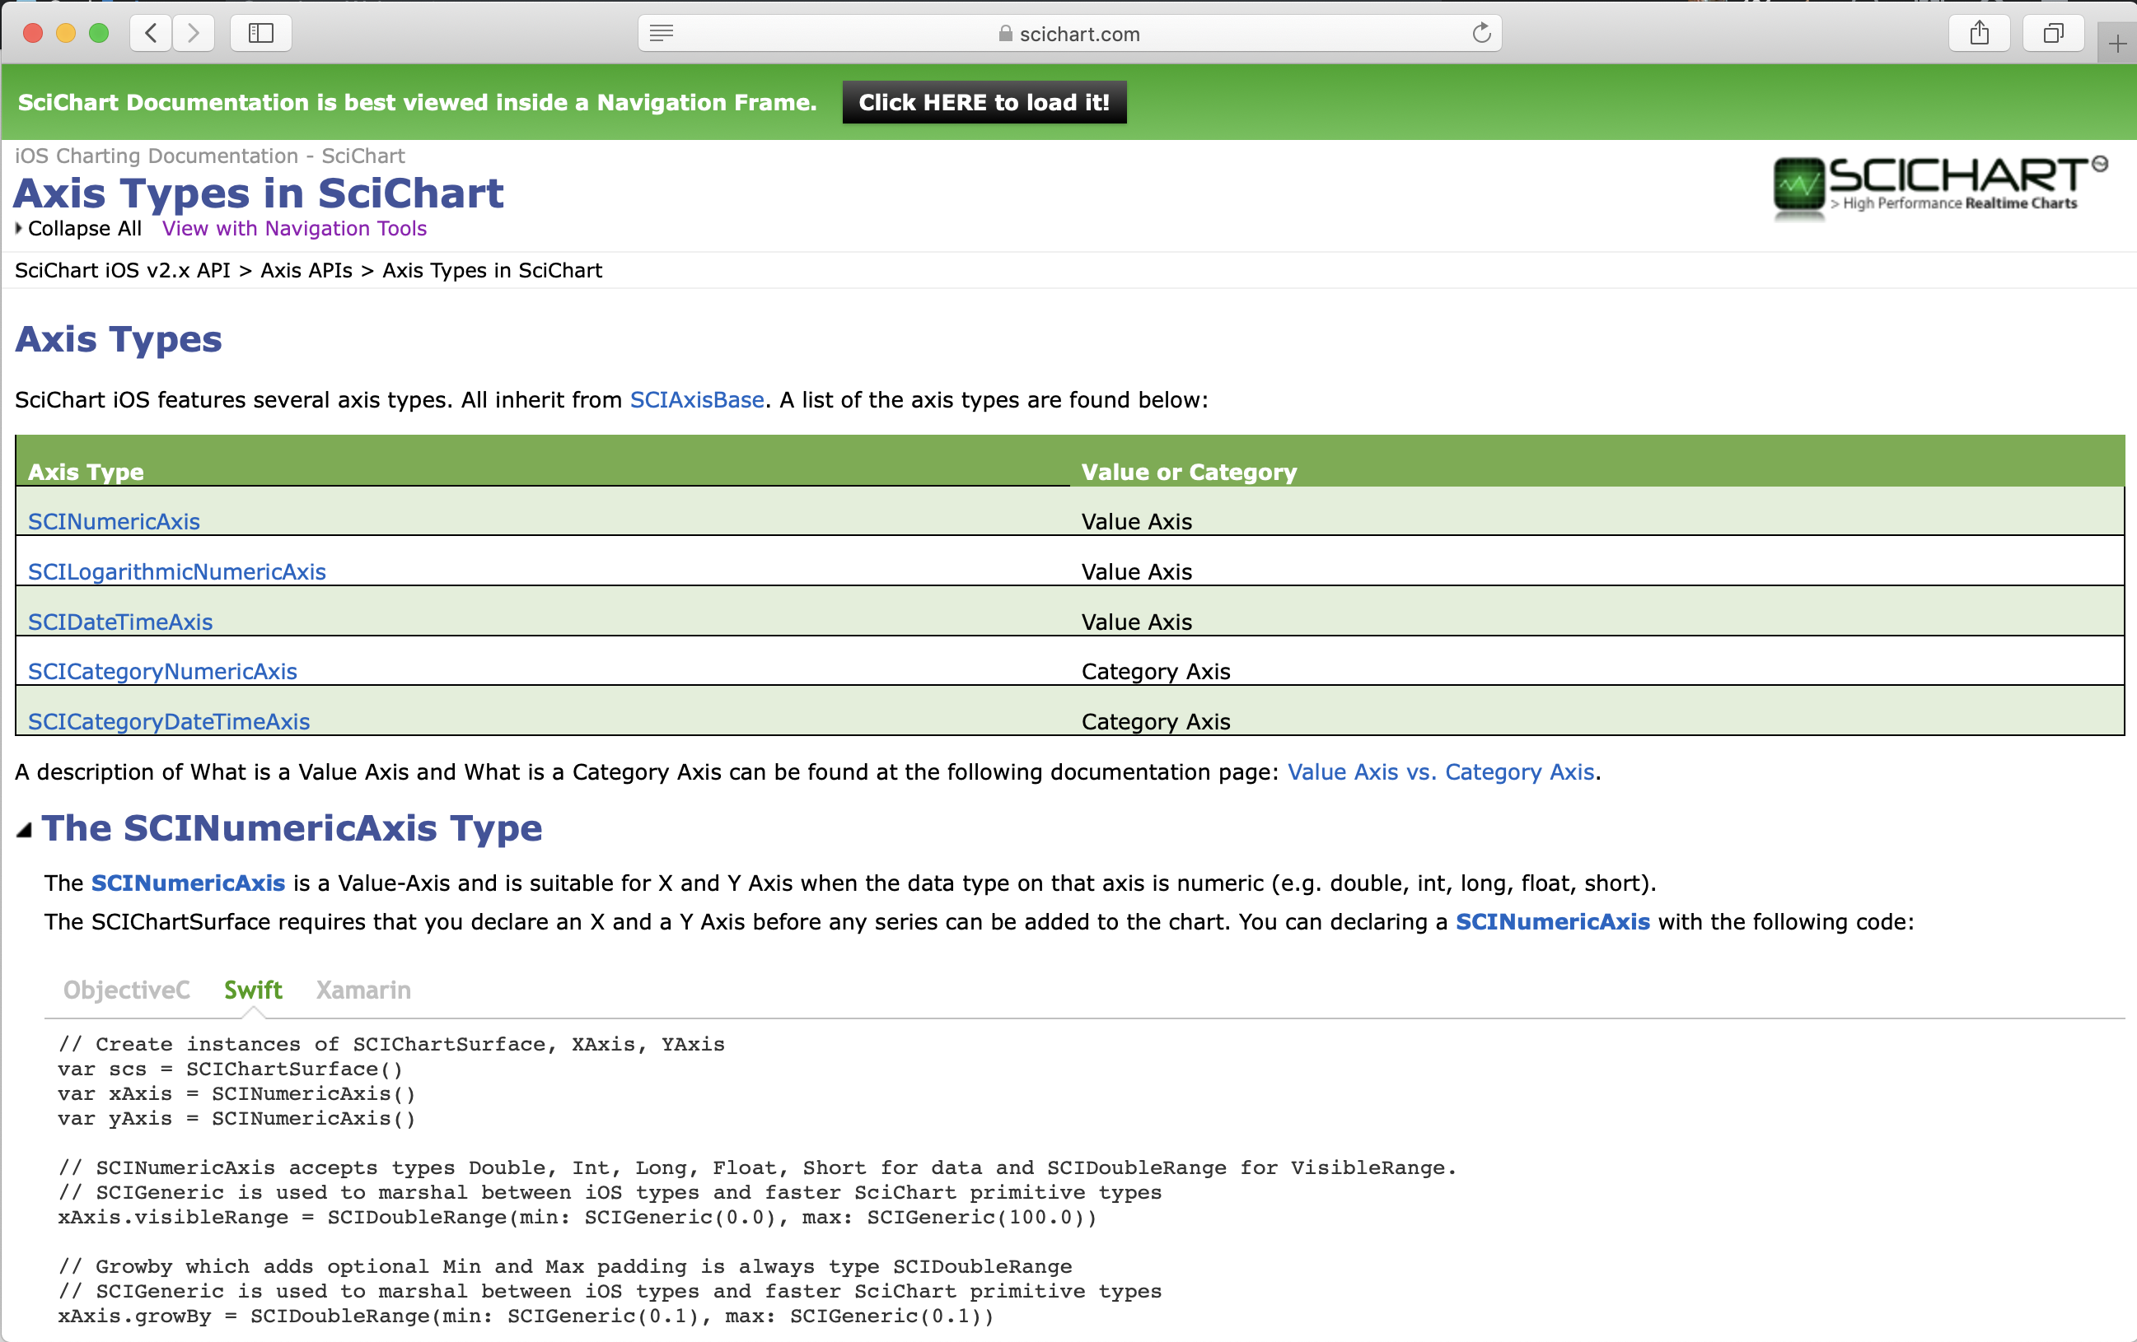2137x1342 pixels.
Task: Select the Swift code tab
Action: click(x=253, y=990)
